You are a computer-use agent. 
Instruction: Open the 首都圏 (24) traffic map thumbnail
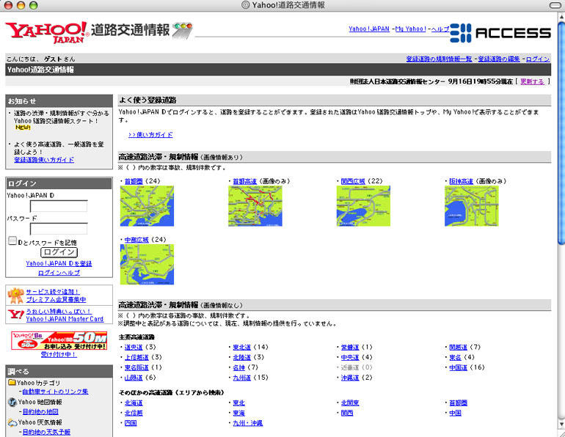pyautogui.click(x=147, y=206)
